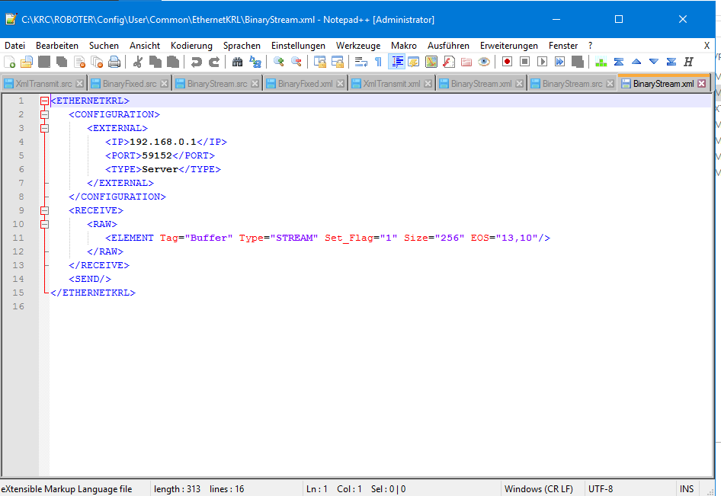Image resolution: width=721 pixels, height=496 pixels.
Task: Click Windows (CR LF) in status bar
Action: pos(538,489)
